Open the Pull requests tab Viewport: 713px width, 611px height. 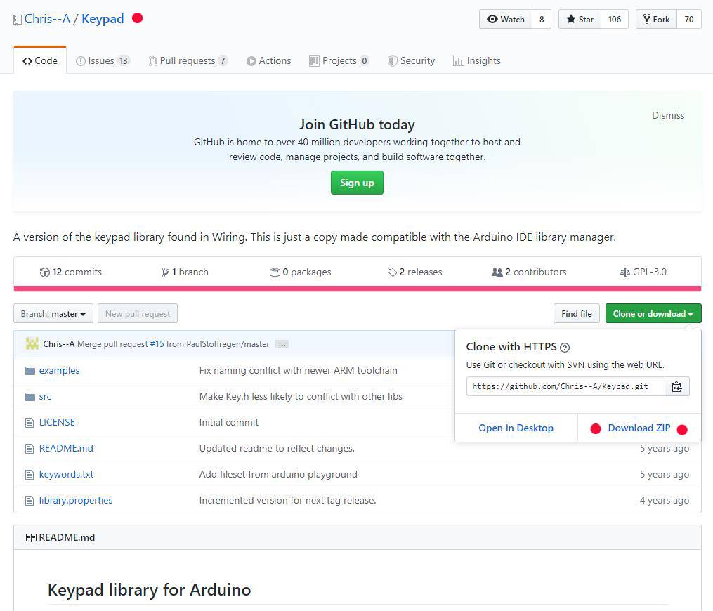pyautogui.click(x=188, y=61)
